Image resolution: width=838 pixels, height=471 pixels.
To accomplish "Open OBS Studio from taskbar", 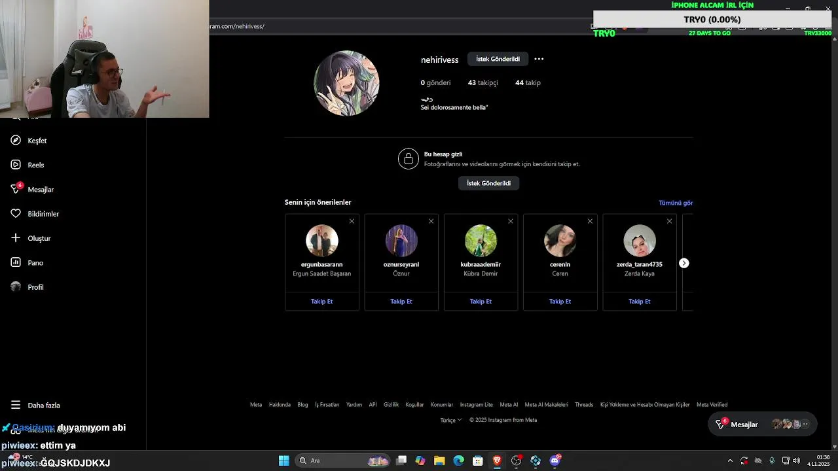I will click(x=517, y=461).
